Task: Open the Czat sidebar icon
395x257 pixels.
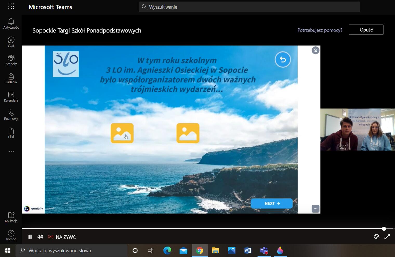Action: (x=11, y=42)
